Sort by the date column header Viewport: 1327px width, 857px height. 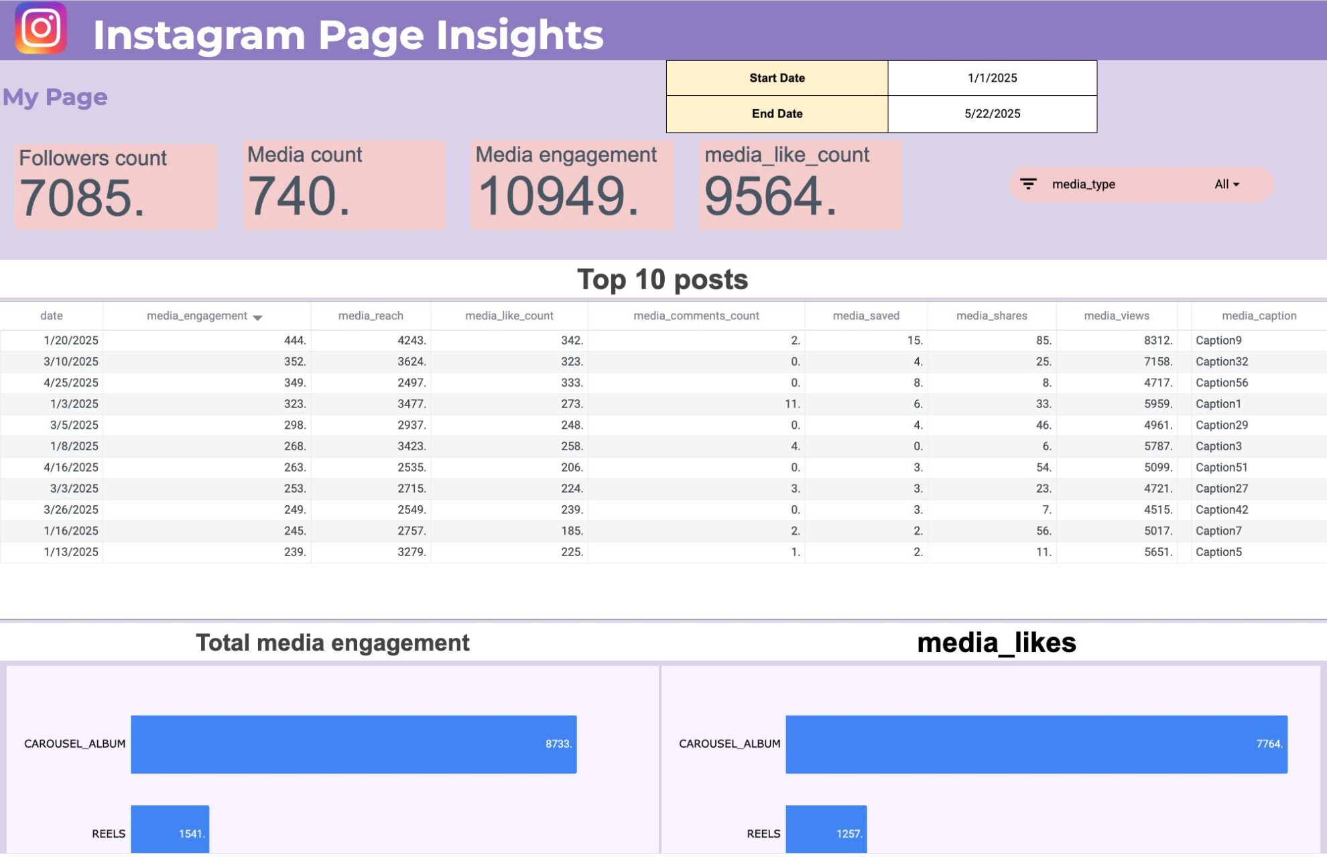[52, 316]
